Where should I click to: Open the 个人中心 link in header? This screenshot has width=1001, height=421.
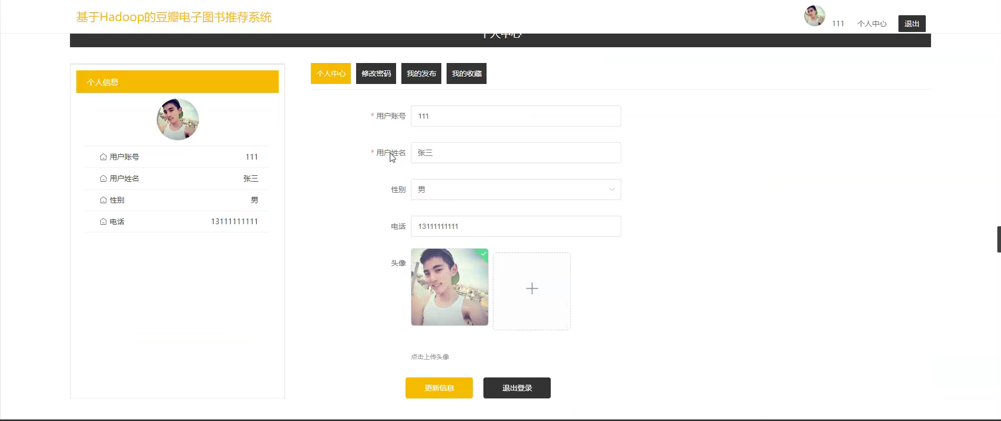[872, 24]
